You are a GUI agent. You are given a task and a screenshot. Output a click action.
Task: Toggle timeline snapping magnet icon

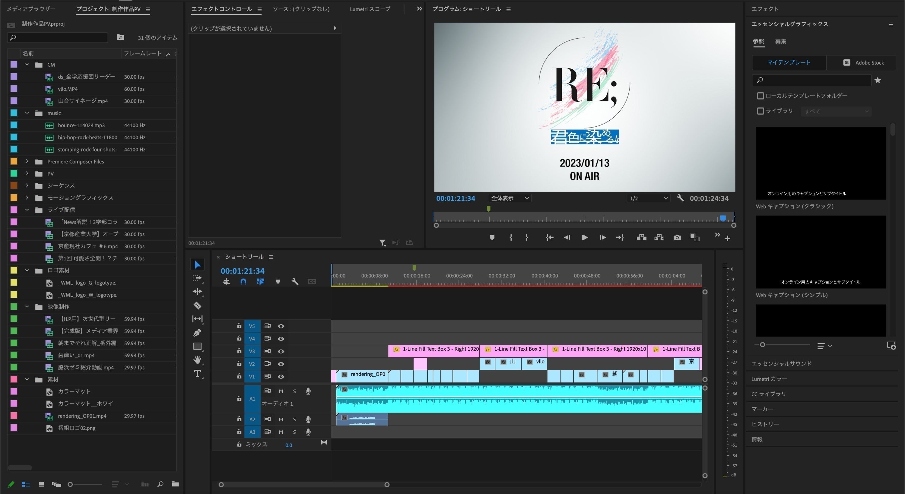(243, 282)
